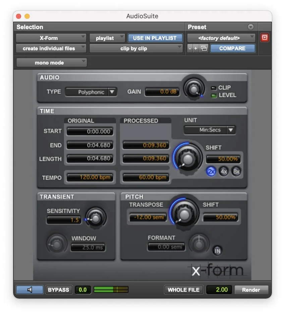Click the processed LENGTH 0:09.360 field
Screen dimensions: 285x314
tap(146, 159)
